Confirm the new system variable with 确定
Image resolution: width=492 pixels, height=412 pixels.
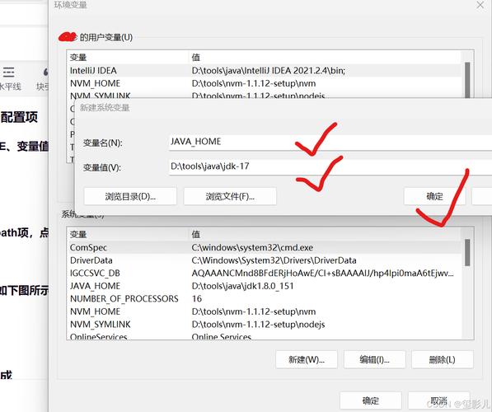pos(434,196)
